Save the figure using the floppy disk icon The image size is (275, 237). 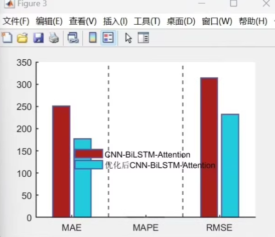39,38
